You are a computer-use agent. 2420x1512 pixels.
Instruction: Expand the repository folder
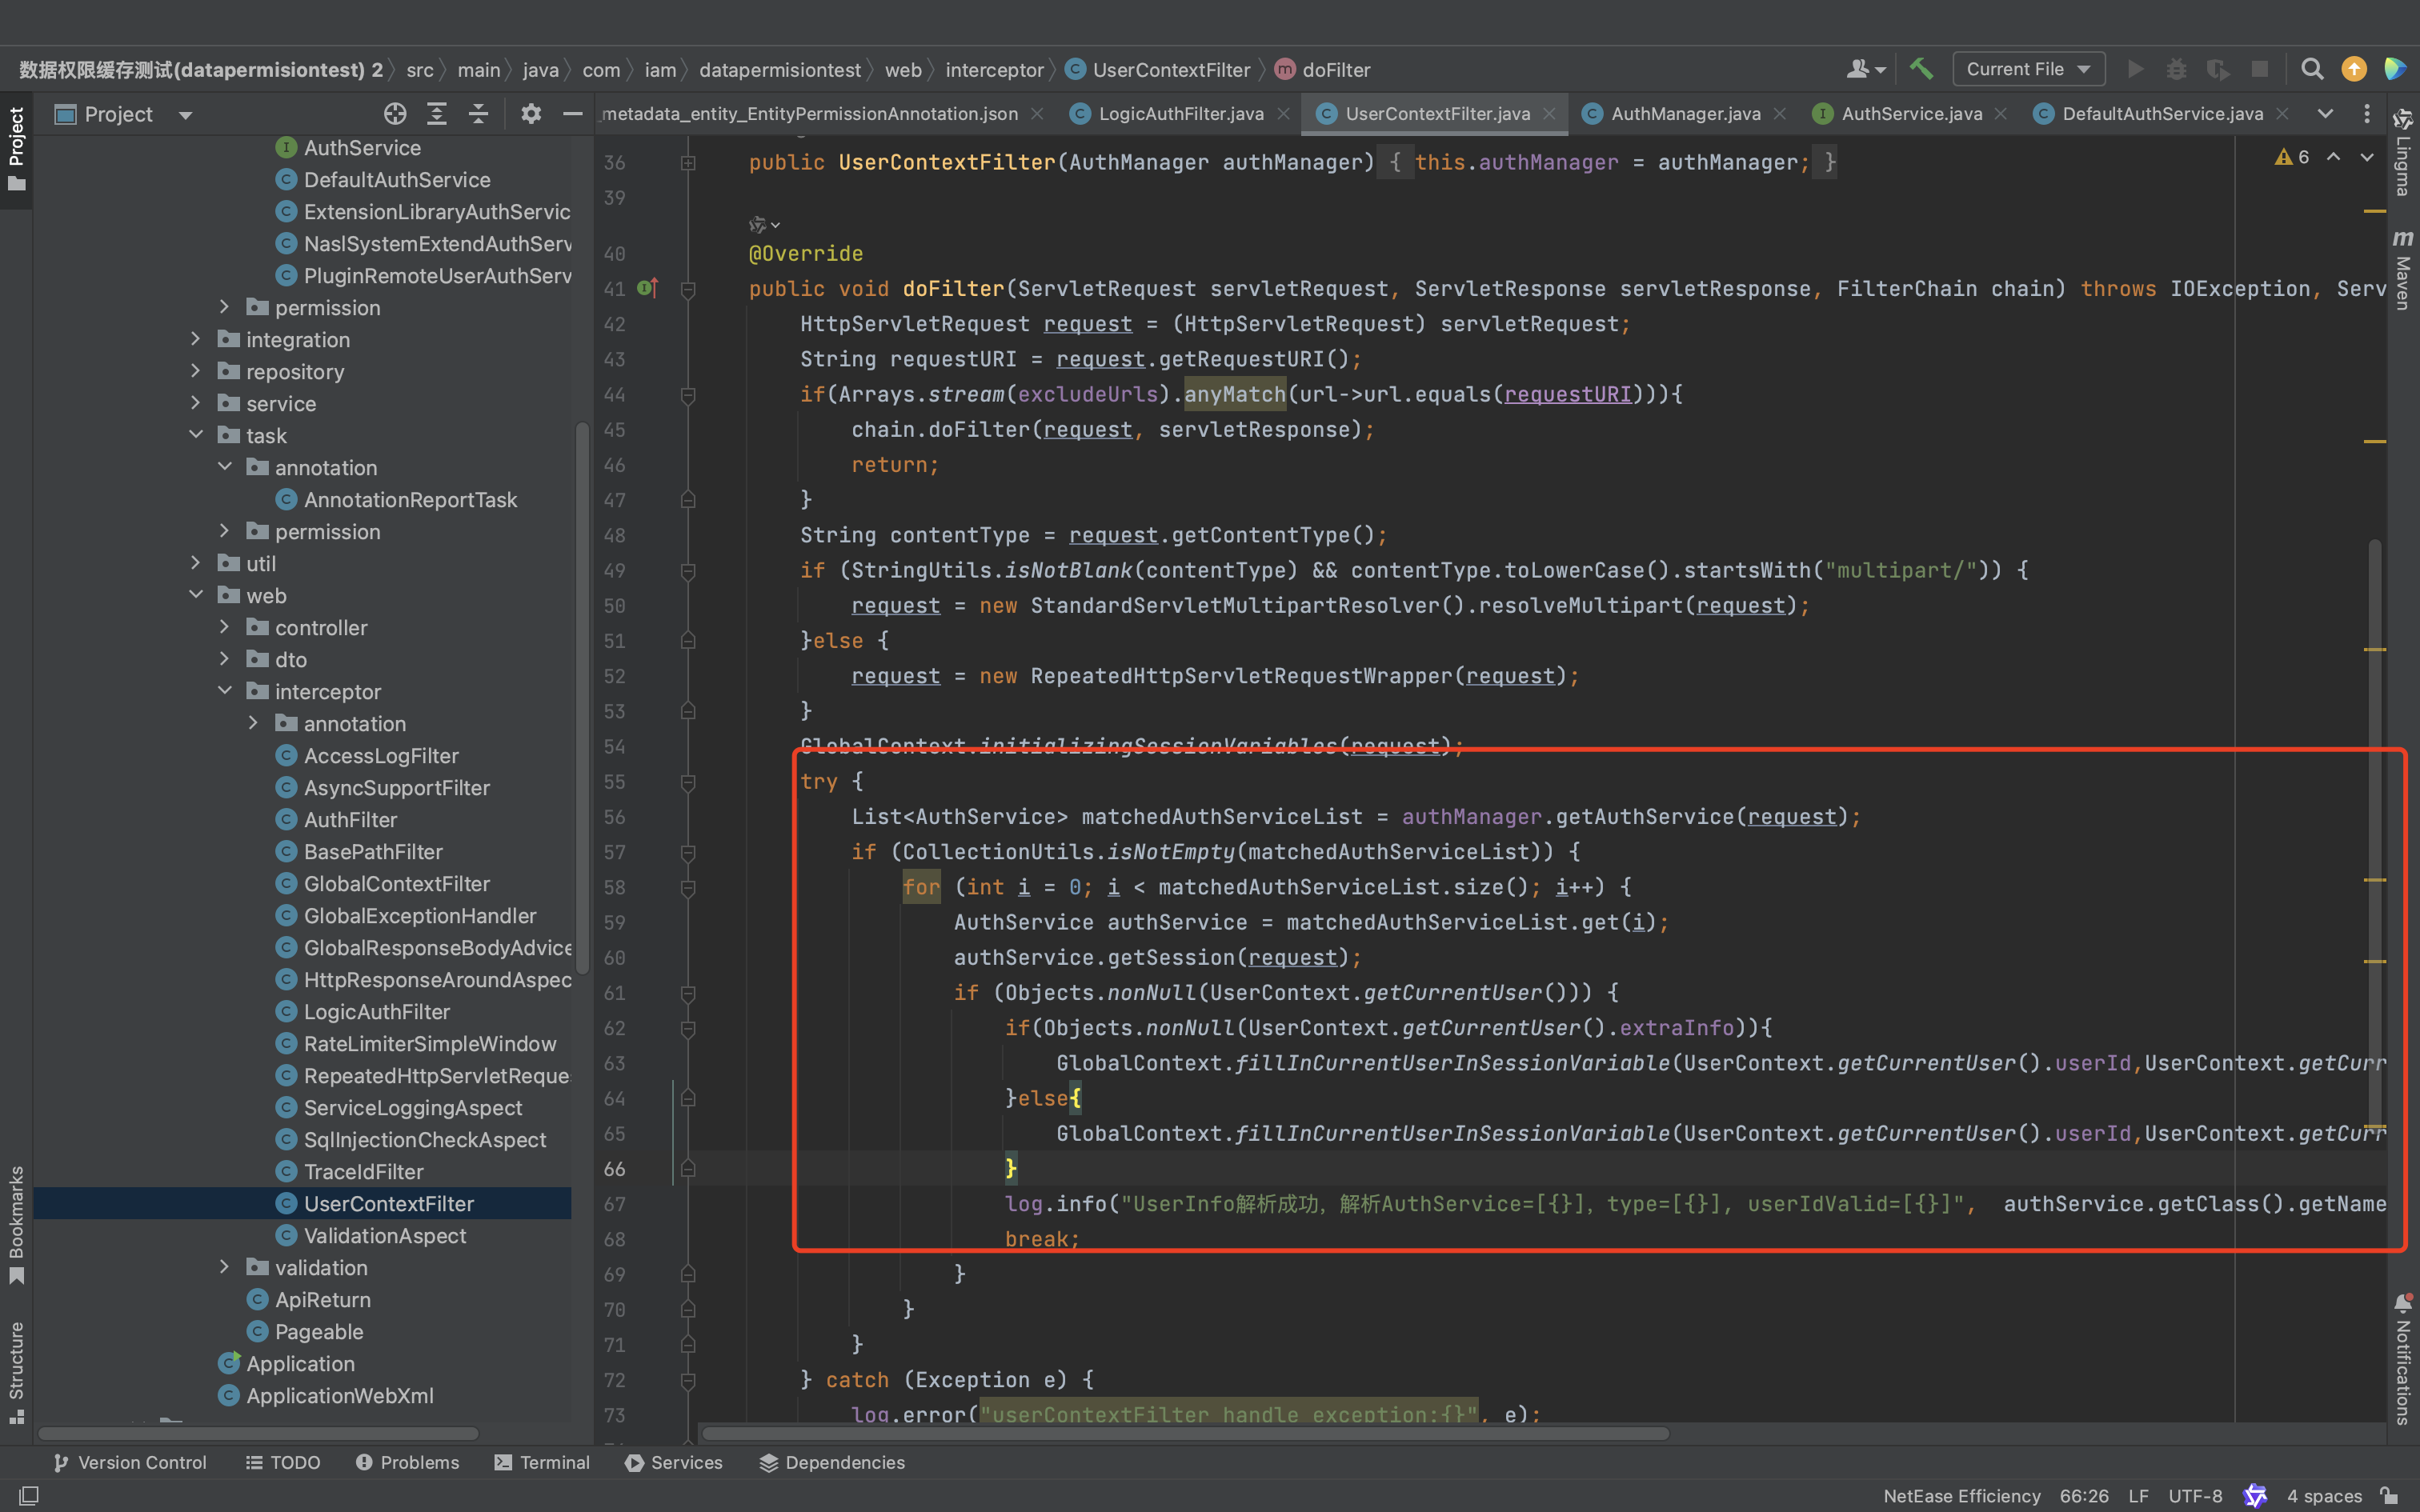196,371
